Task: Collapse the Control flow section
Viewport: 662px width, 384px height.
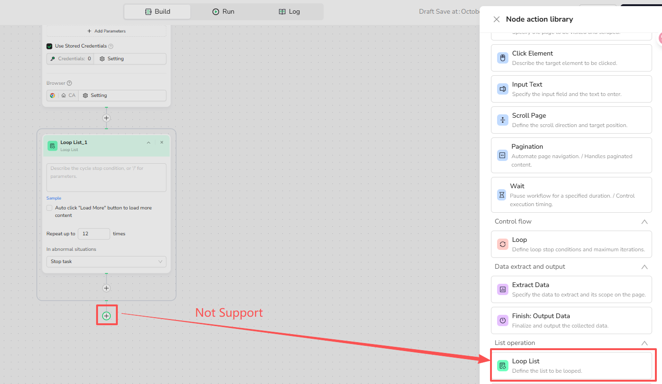Action: click(644, 222)
